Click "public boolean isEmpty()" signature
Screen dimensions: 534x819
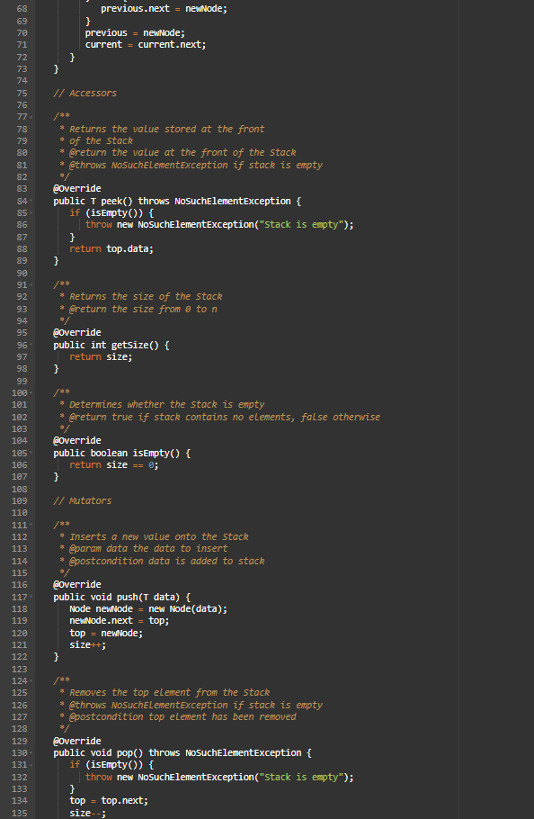click(117, 454)
